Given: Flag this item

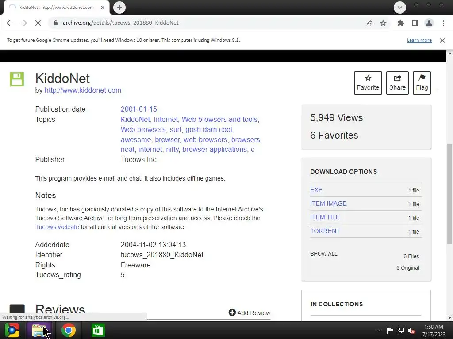Looking at the screenshot, I should pos(422,83).
